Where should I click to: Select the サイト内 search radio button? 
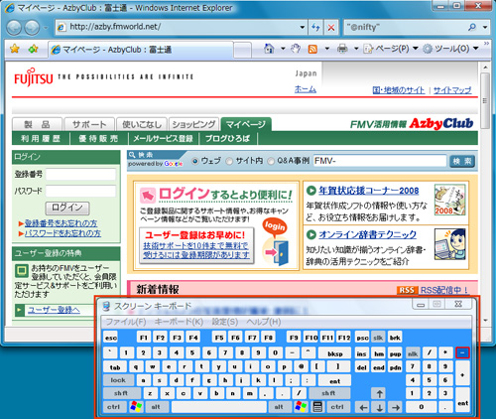coord(229,161)
